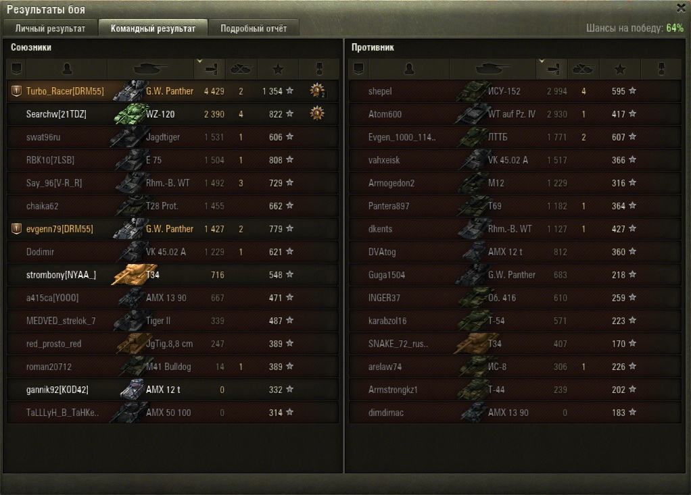Viewport: 691px width, 495px height.
Task: Select ally Dodimir
Action: (x=40, y=252)
